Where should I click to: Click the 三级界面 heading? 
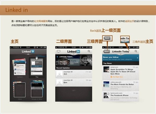pyautogui.click(x=95, y=41)
